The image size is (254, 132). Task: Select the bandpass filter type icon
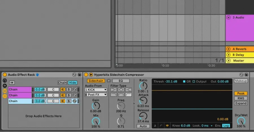[x=121, y=95]
